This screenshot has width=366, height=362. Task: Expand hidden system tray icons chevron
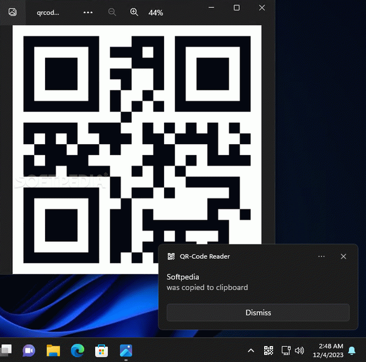pos(251,350)
